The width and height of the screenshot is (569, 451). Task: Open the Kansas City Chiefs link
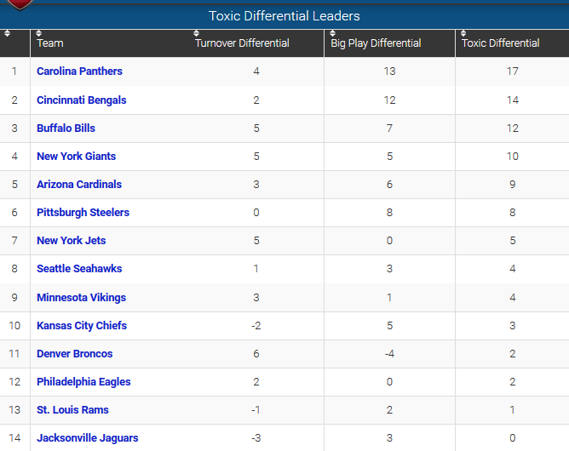[82, 326]
